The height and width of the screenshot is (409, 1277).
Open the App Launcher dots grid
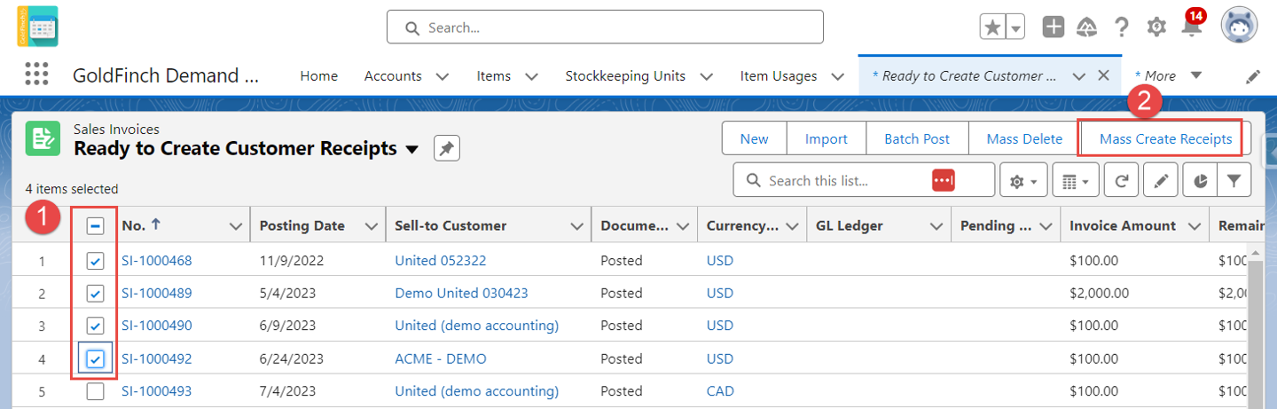tap(36, 75)
